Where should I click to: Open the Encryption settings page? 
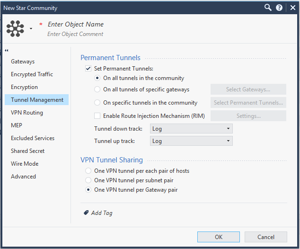click(24, 87)
